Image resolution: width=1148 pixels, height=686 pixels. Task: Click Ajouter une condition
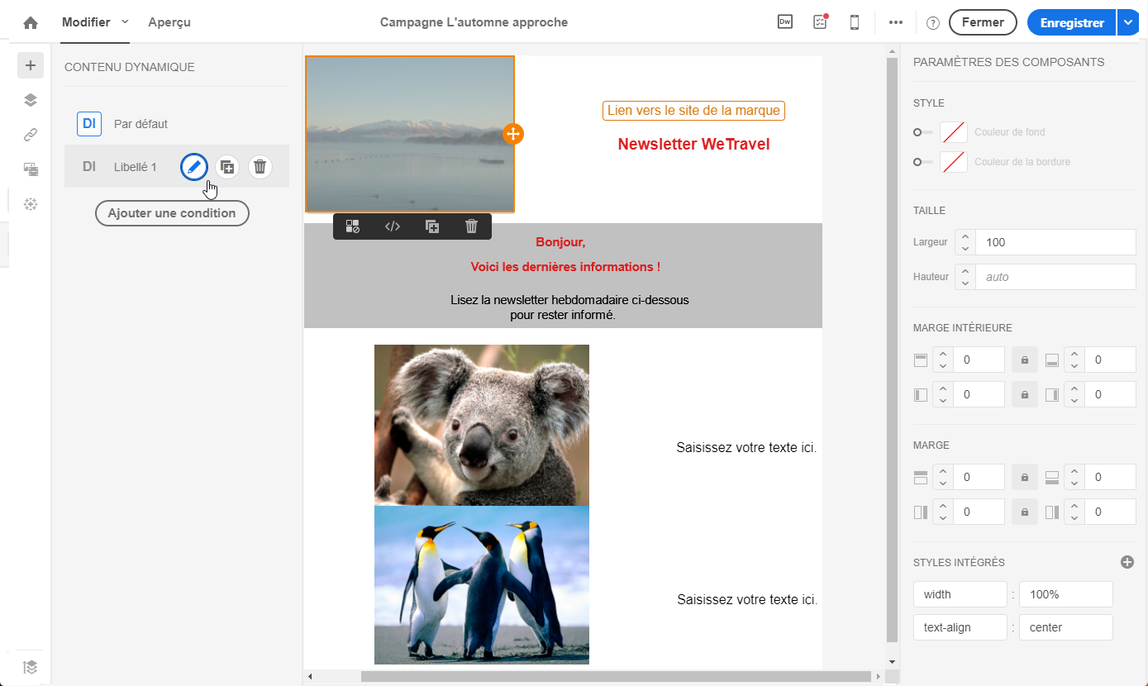(x=172, y=213)
